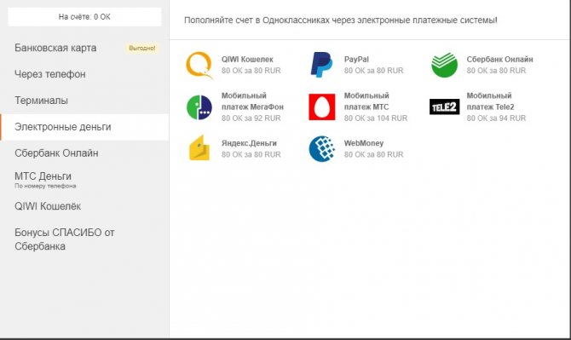Viewport: 571px width, 340px height.
Task: Click the green Сбербанк Онлайн logo icon
Action: (444, 65)
